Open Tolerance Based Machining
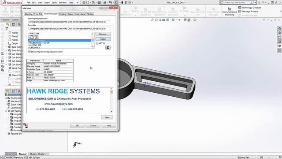Screen dimensions: 282x159 coord(230,11)
